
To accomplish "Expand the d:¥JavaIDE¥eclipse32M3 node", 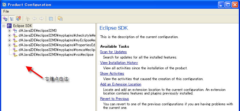I will (10, 31).
